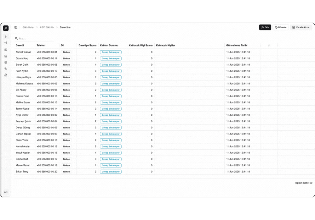This screenshot has height=220, width=315.
Task: Select the Kemal Arslan row name
Action: click(x=23, y=146)
